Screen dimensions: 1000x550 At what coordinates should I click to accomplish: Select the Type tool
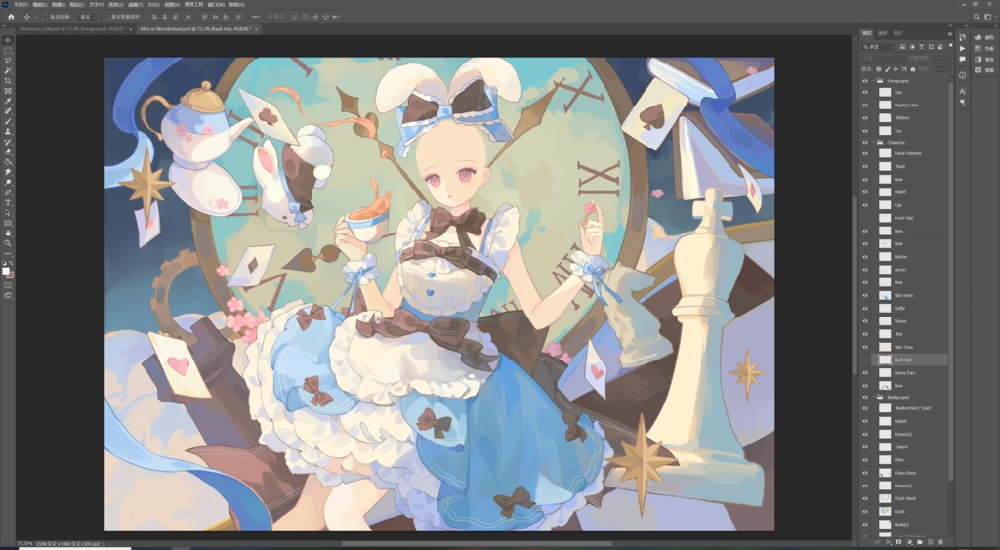(x=8, y=203)
